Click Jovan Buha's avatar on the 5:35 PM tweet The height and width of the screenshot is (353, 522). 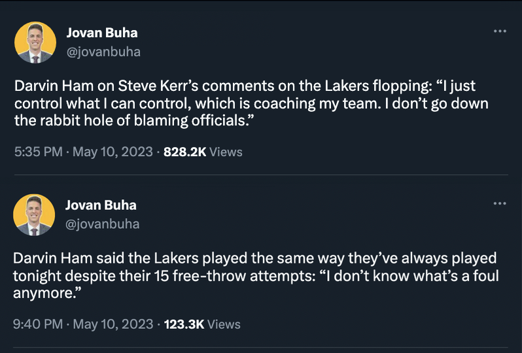click(x=35, y=42)
